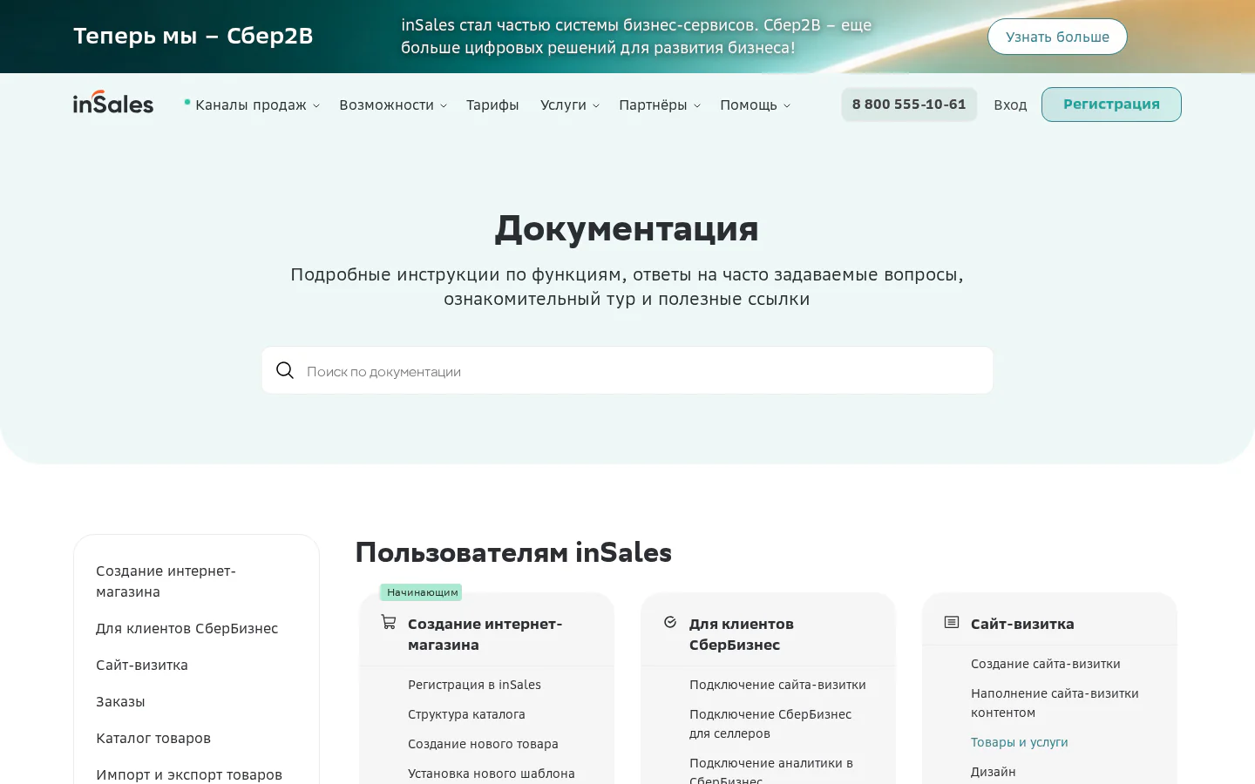Go to Тарифы page
1255x784 pixels.
492,105
